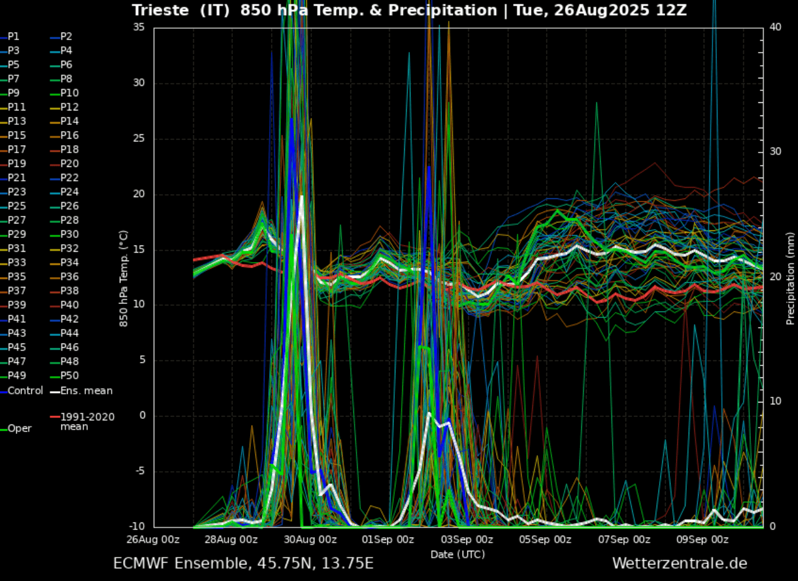The image size is (798, 581).
Task: Click the ECMWF Ensemble, 45.75N, 13.75E caption
Action: coord(244,563)
